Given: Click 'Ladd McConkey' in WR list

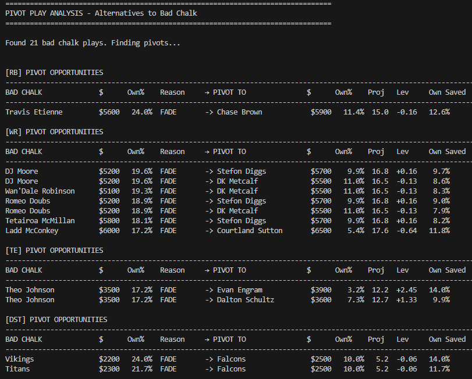Looking at the screenshot, I should 32,231.
